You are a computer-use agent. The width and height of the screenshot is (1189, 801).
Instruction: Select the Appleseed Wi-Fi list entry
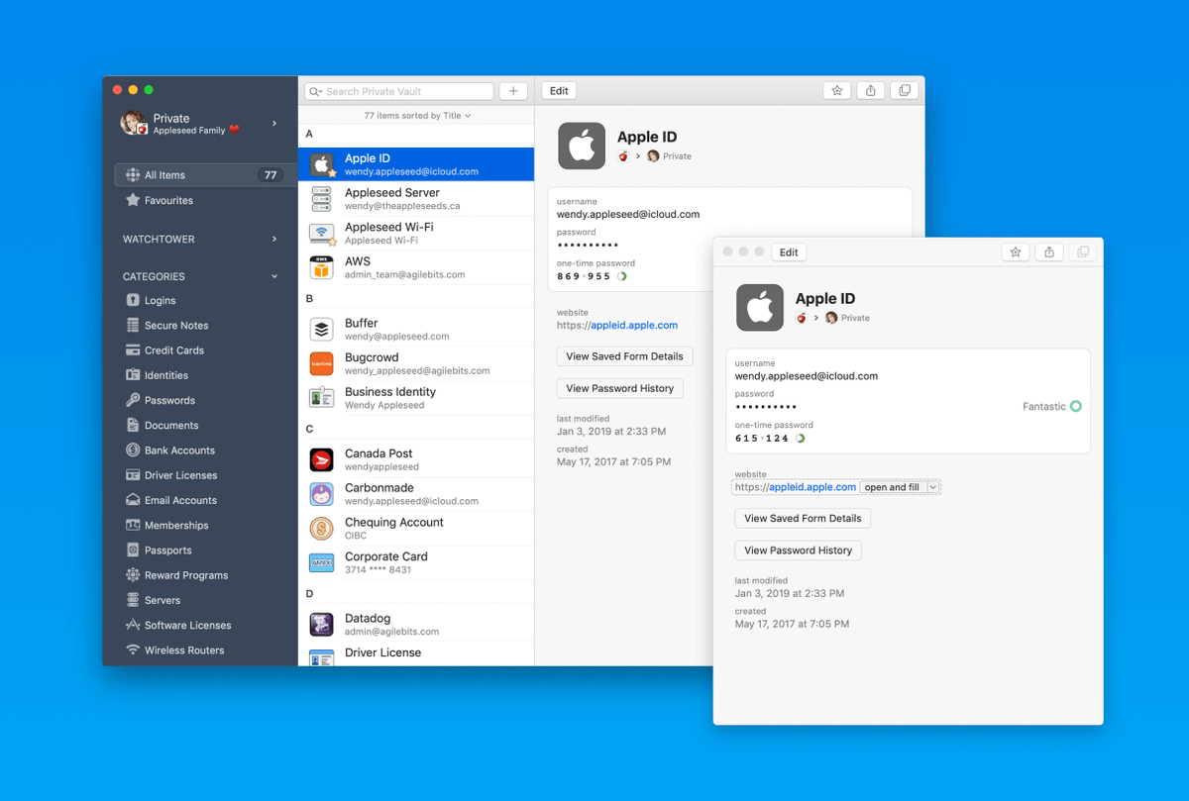pyautogui.click(x=416, y=233)
